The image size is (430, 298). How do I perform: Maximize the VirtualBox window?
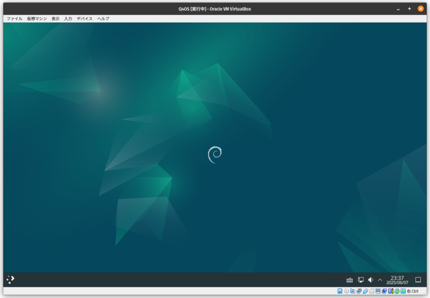pyautogui.click(x=409, y=9)
